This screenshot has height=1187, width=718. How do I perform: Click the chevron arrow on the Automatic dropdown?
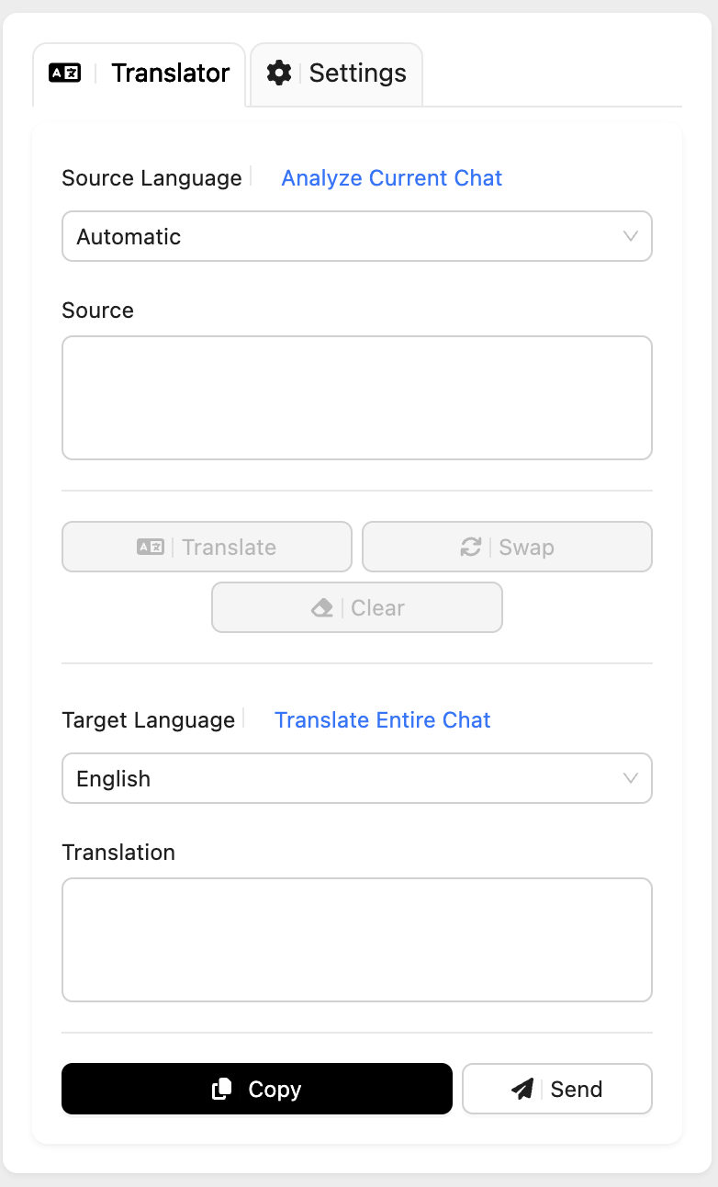(631, 236)
